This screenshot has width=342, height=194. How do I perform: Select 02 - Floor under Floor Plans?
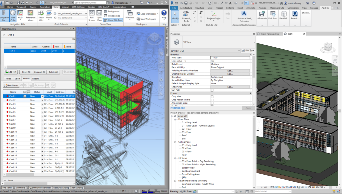pos(186,129)
